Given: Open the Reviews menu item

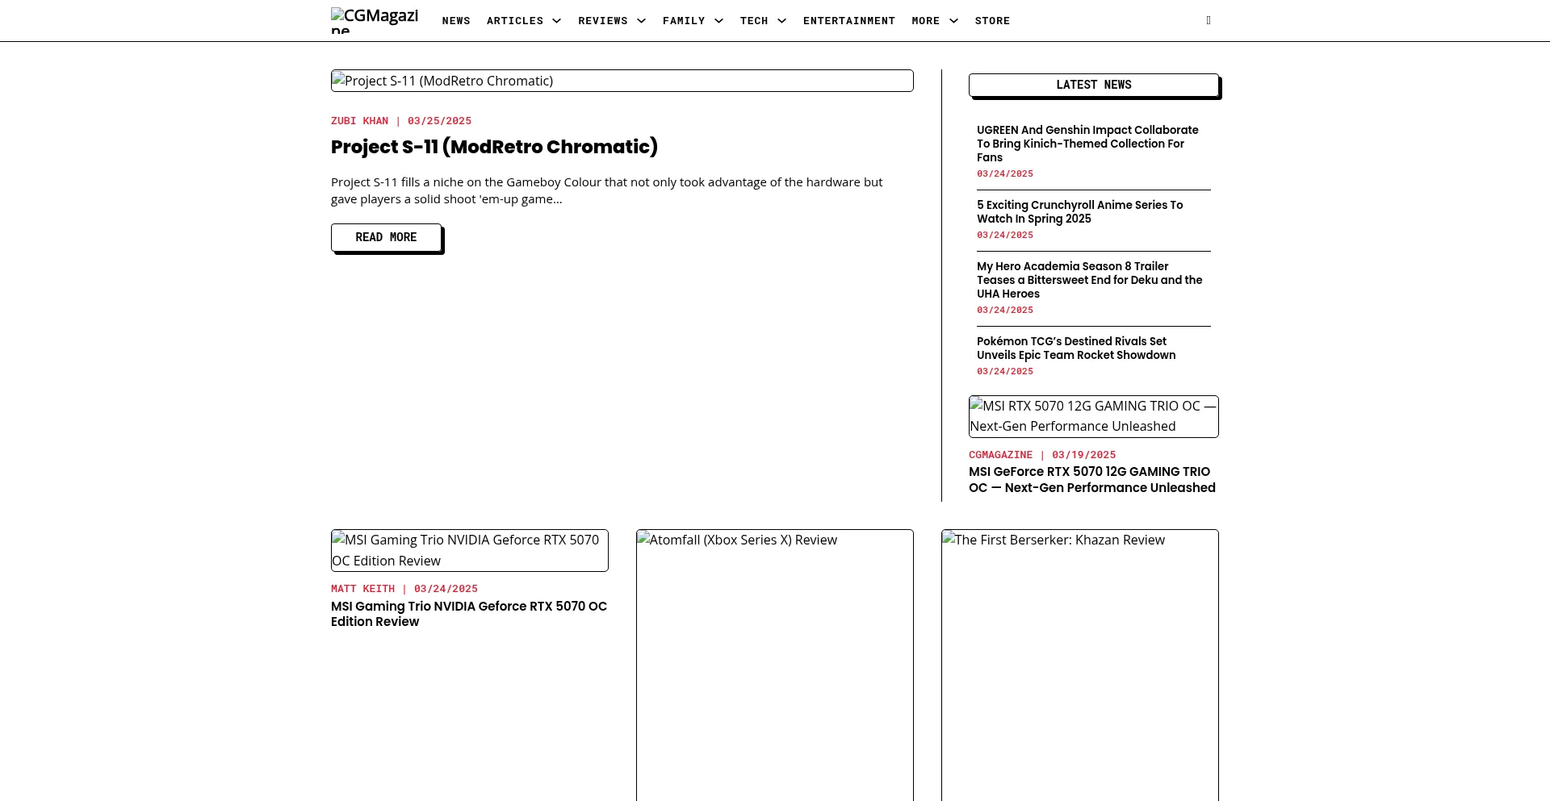Looking at the screenshot, I should pyautogui.click(x=603, y=21).
